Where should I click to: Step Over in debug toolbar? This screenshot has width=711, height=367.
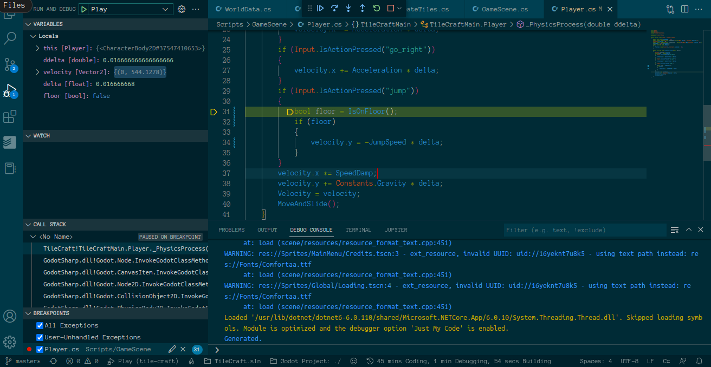click(x=334, y=8)
